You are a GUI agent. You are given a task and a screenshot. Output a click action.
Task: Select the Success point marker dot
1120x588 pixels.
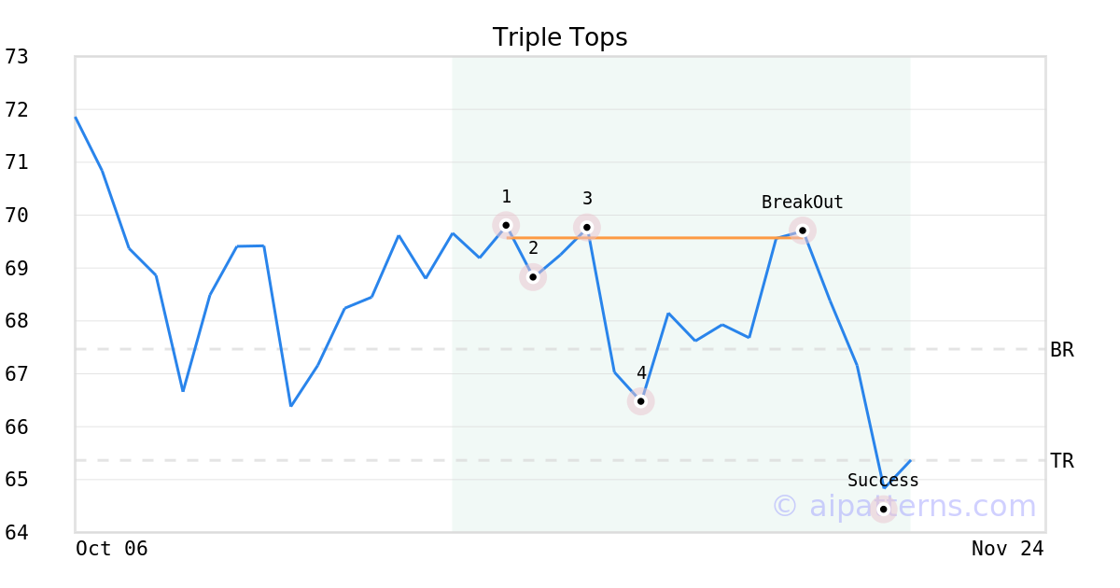[883, 509]
